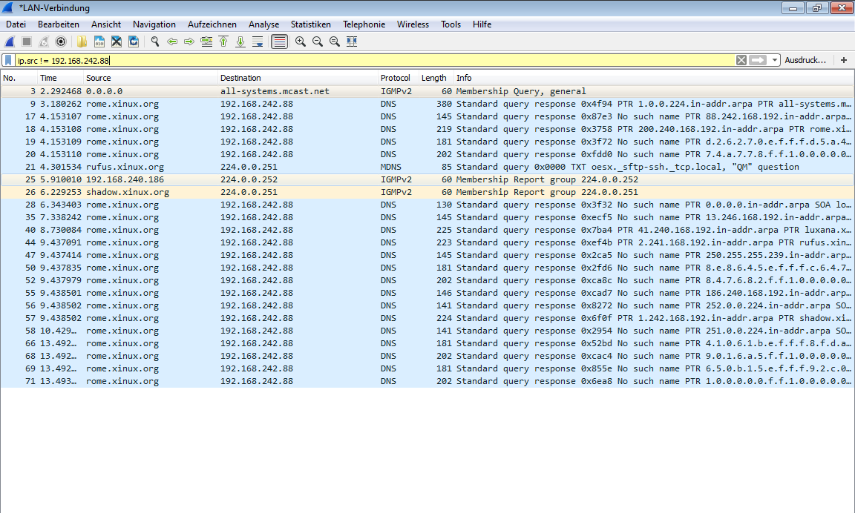Viewport: 855px width, 513px height.
Task: Click into the display filter field
Action: (x=375, y=61)
